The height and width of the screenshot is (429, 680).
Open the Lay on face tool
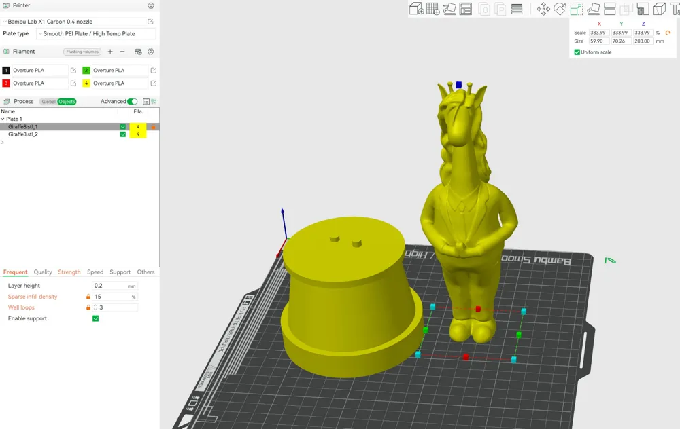coord(594,9)
